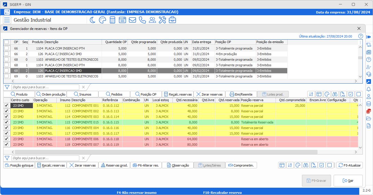This screenshot has height=195, width=373.
Task: Open the wrench and screwdriver tools icon
Action: pyautogui.click(x=162, y=20)
